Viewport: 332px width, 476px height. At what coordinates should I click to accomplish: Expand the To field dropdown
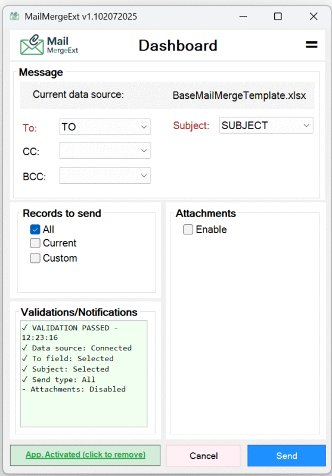pos(105,127)
